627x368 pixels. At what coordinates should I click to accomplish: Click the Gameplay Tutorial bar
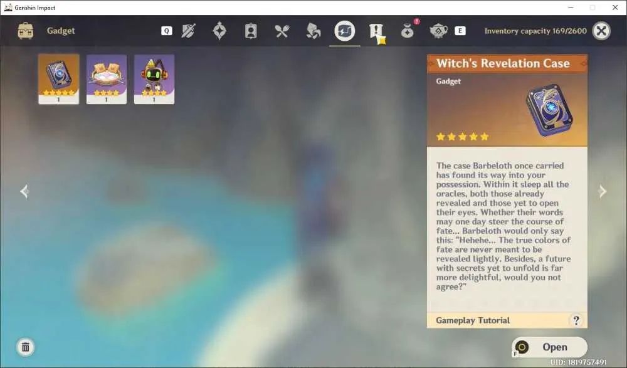[507, 320]
